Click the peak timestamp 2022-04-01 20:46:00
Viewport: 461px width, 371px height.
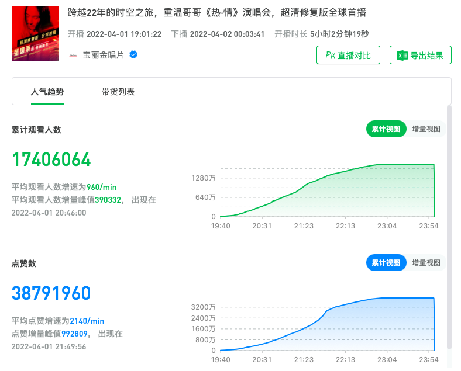point(49,213)
